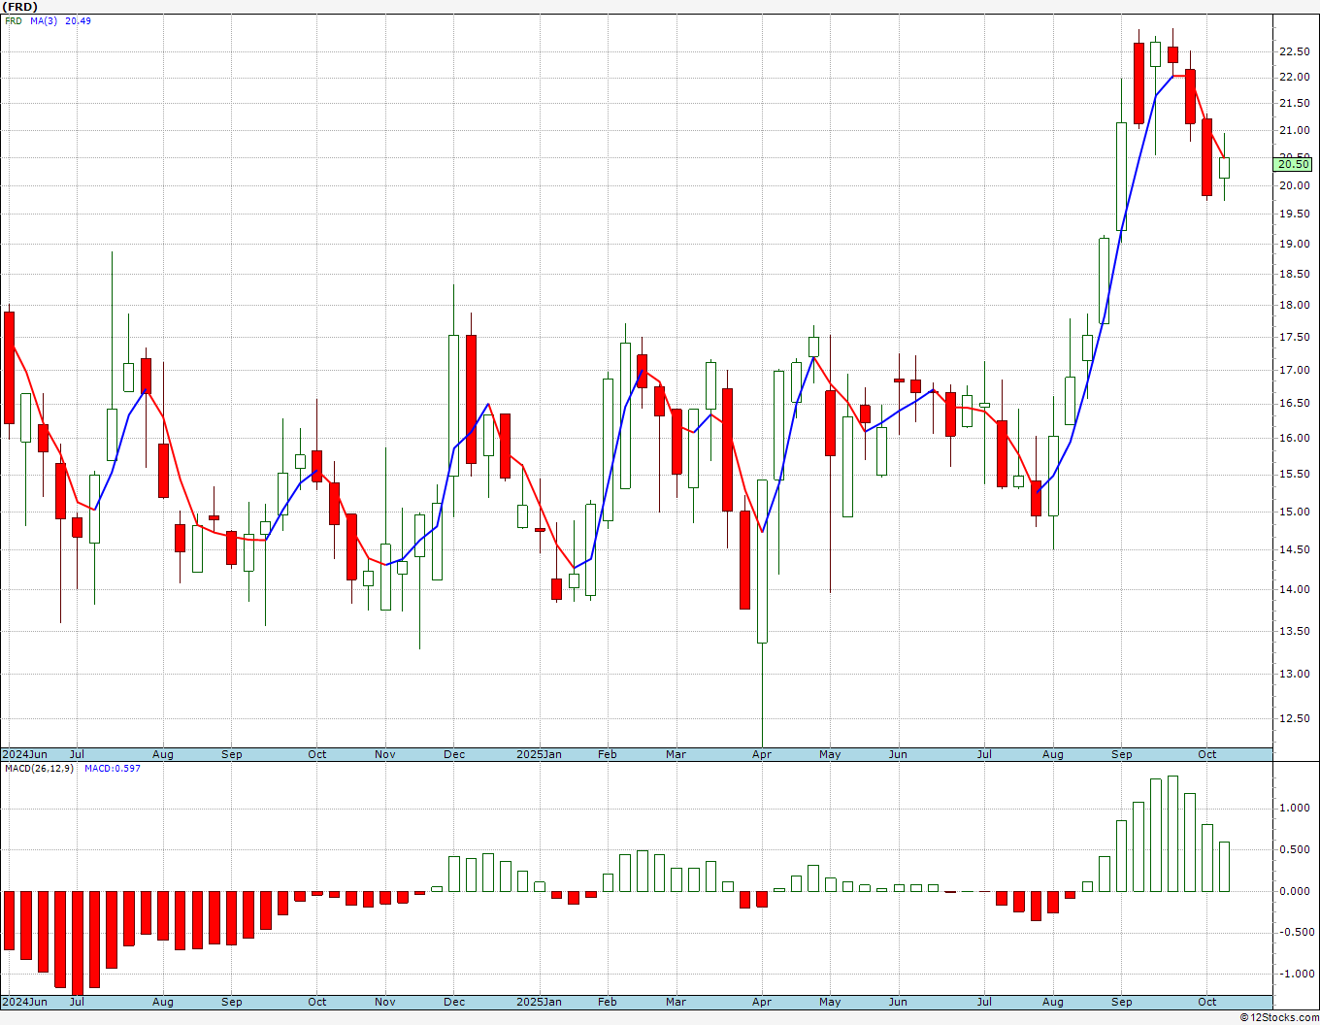Click the 15.00 price axis label

click(1294, 512)
